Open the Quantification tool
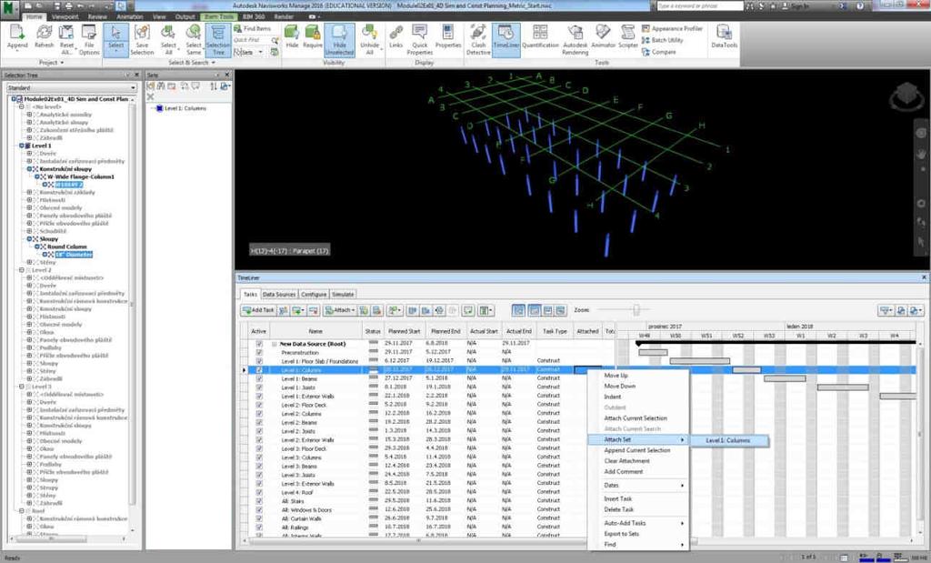This screenshot has width=931, height=563. point(540,36)
